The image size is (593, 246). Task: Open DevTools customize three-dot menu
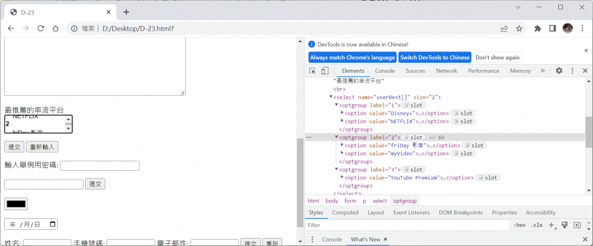pos(573,70)
